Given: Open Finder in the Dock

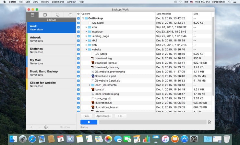Looking at the screenshot, I should (x=13, y=139).
